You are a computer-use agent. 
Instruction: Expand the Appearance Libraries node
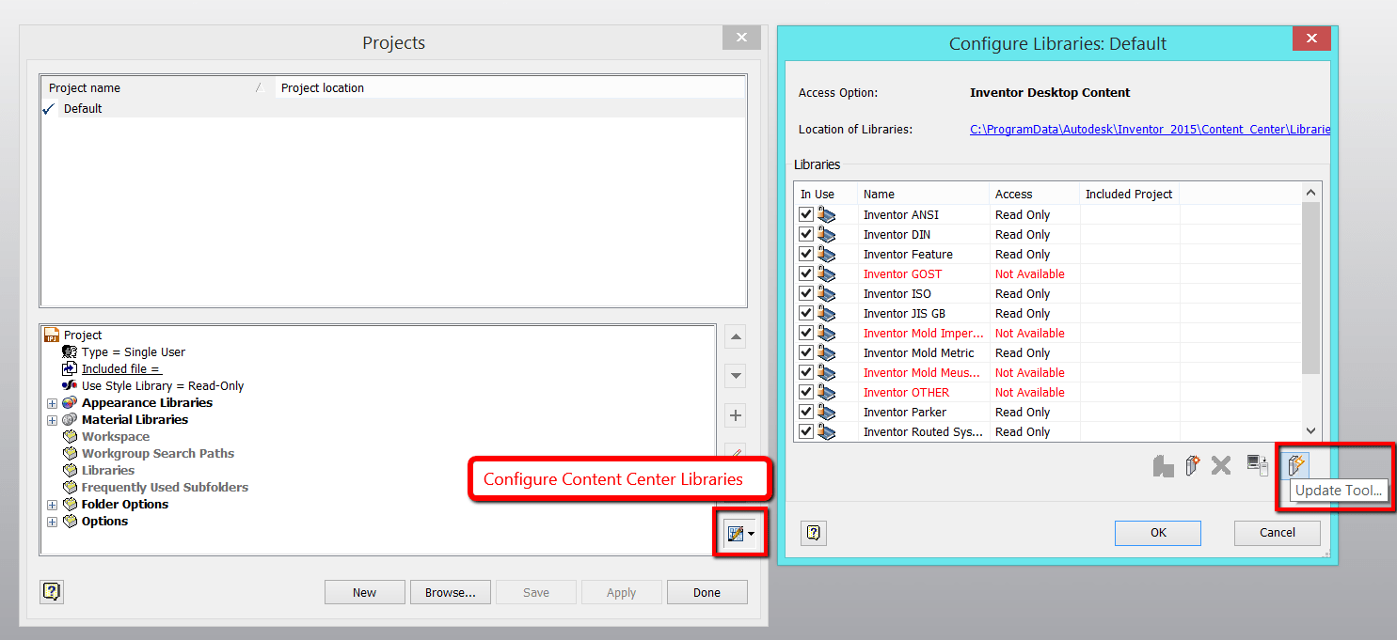click(52, 402)
